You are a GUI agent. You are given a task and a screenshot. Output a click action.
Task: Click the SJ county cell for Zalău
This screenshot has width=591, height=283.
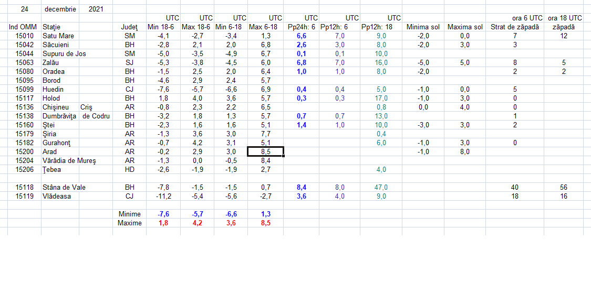tap(129, 63)
